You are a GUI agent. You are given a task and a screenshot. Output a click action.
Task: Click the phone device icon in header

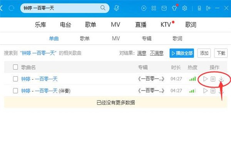pos(199,8)
